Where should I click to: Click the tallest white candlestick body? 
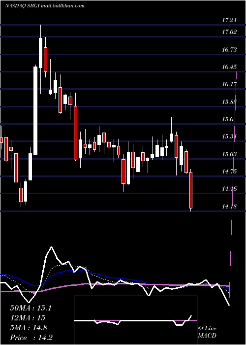click(x=35, y=111)
